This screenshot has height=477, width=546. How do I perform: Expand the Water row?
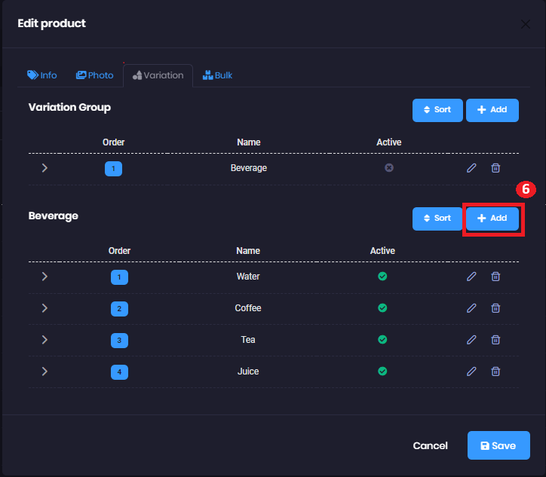[x=44, y=277]
